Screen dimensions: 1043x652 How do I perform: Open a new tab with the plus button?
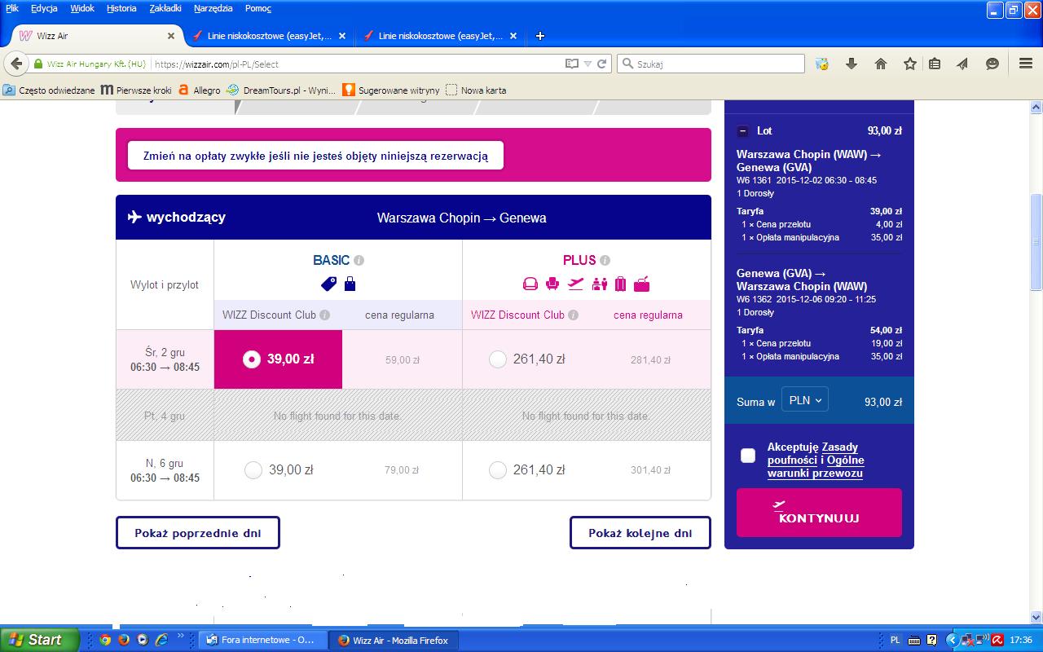539,36
